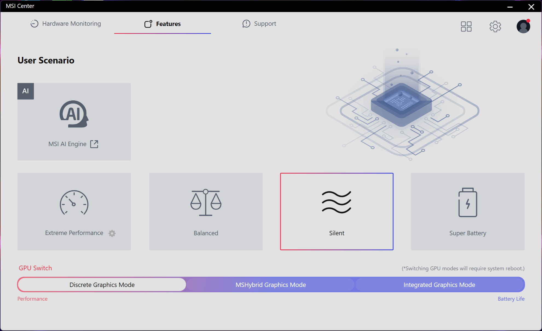542x331 pixels.
Task: Select the Balanced scenario
Action: tap(206, 211)
